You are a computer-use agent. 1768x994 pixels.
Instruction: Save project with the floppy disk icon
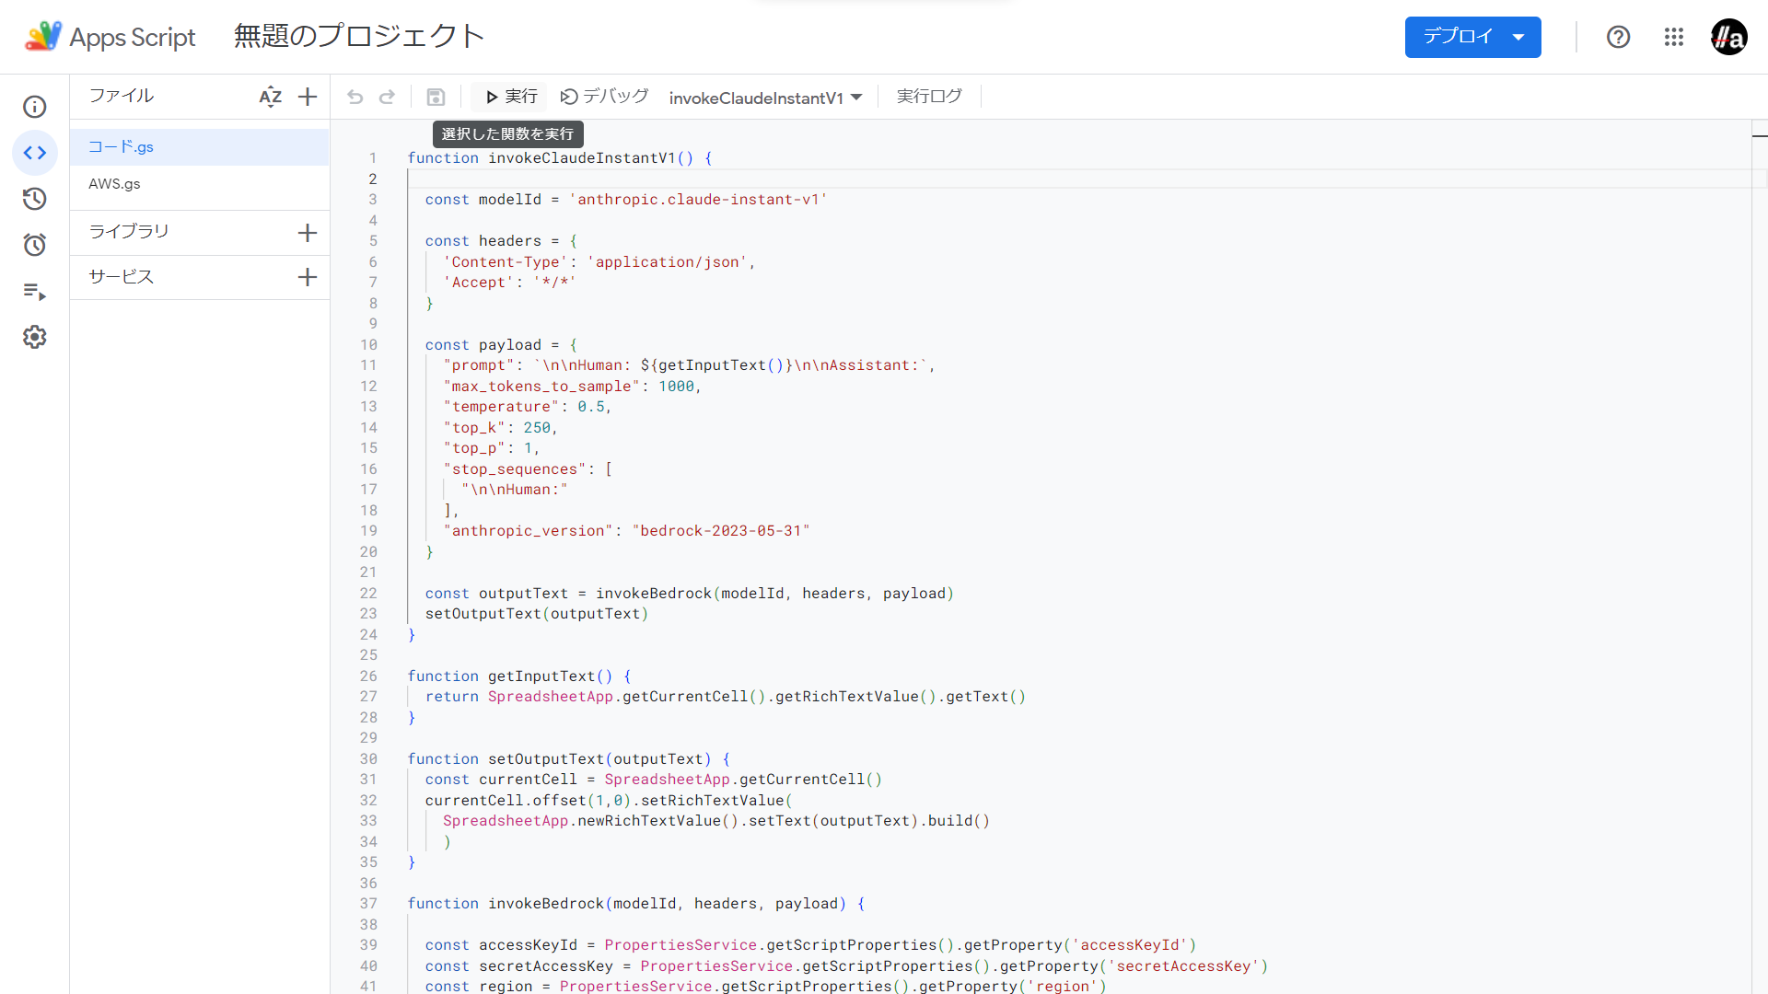pyautogui.click(x=436, y=97)
